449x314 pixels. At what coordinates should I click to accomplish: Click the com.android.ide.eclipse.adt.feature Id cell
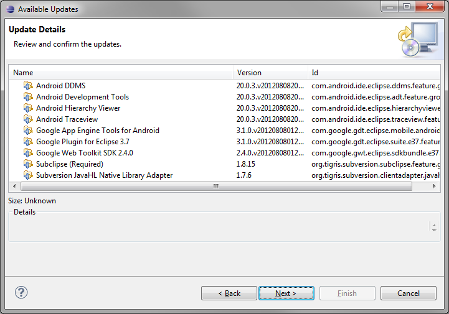coord(376,96)
